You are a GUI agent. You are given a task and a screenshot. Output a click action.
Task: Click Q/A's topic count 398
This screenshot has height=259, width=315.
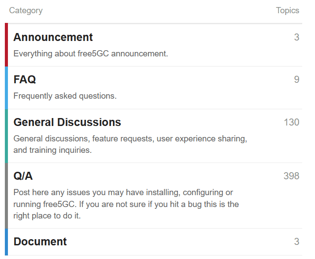point(292,176)
